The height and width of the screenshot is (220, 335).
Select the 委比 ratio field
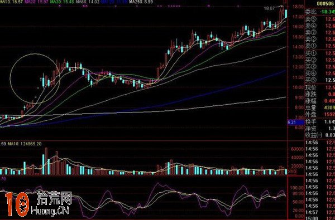(x=320, y=12)
